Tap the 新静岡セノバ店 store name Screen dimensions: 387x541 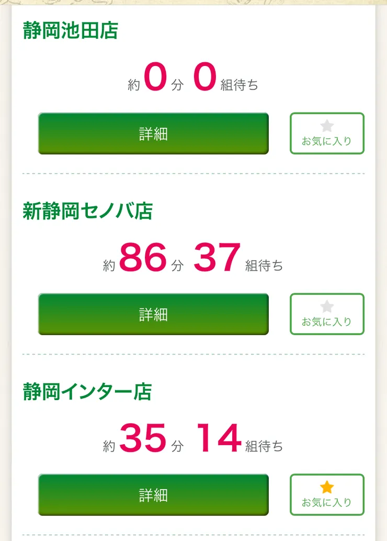[x=88, y=211]
